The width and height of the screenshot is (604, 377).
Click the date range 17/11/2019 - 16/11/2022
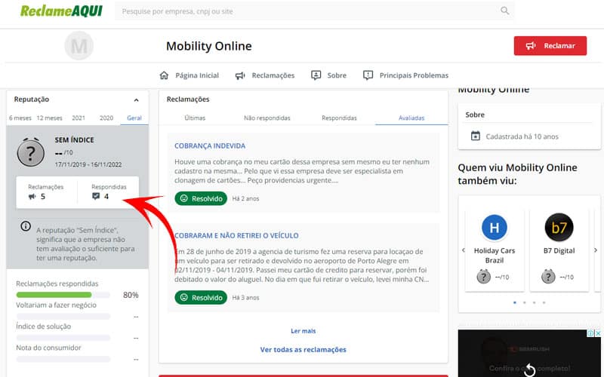click(x=88, y=164)
